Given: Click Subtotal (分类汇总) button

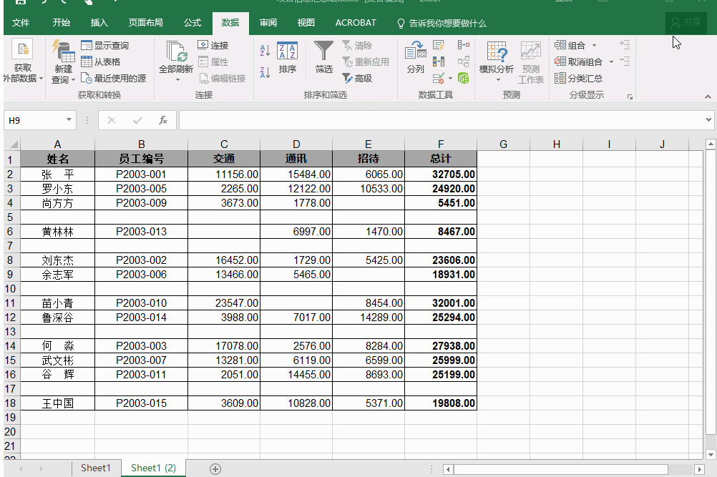Looking at the screenshot, I should click(x=578, y=78).
